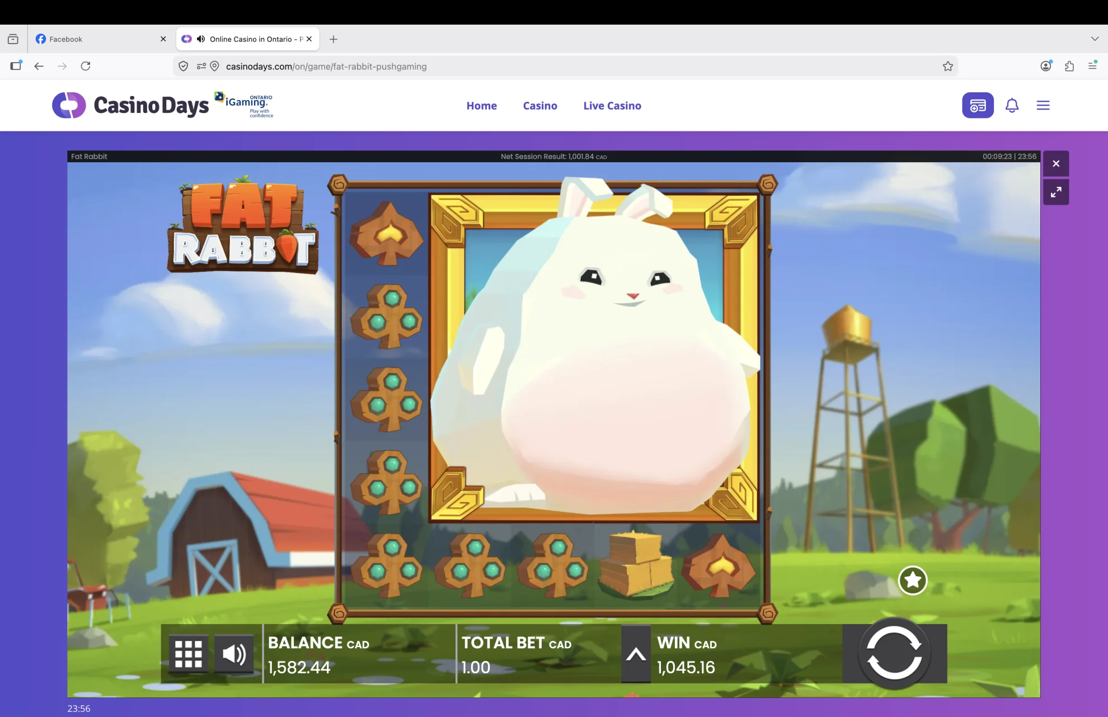
Task: Open the cashier deposit icon
Action: point(978,105)
